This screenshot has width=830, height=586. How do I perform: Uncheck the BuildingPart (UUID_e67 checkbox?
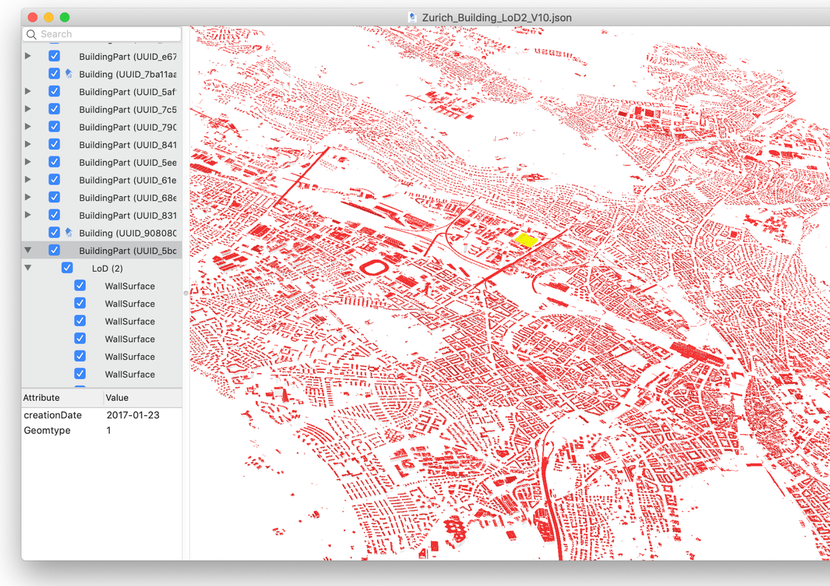tap(54, 56)
